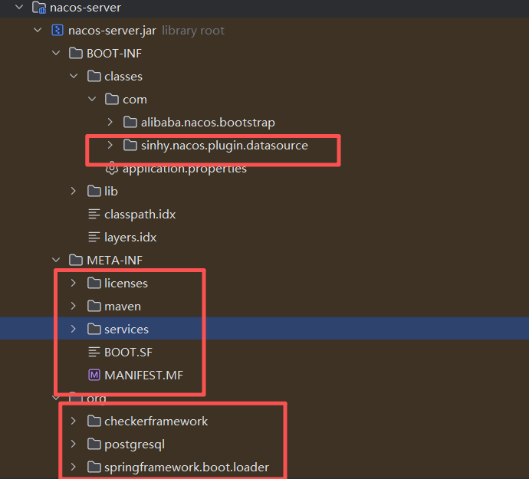Click the lib folder icon
Image resolution: width=529 pixels, height=479 pixels.
(94, 191)
